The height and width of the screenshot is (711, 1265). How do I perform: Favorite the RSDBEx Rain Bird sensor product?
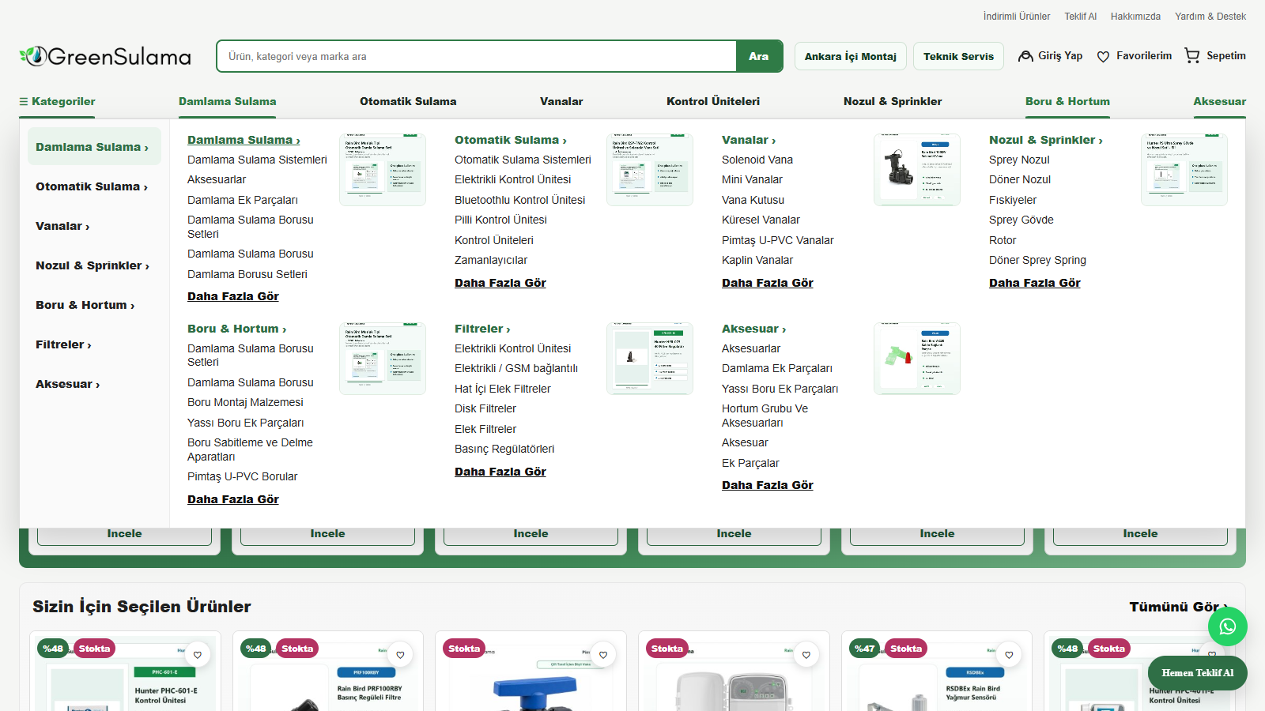click(x=1009, y=655)
